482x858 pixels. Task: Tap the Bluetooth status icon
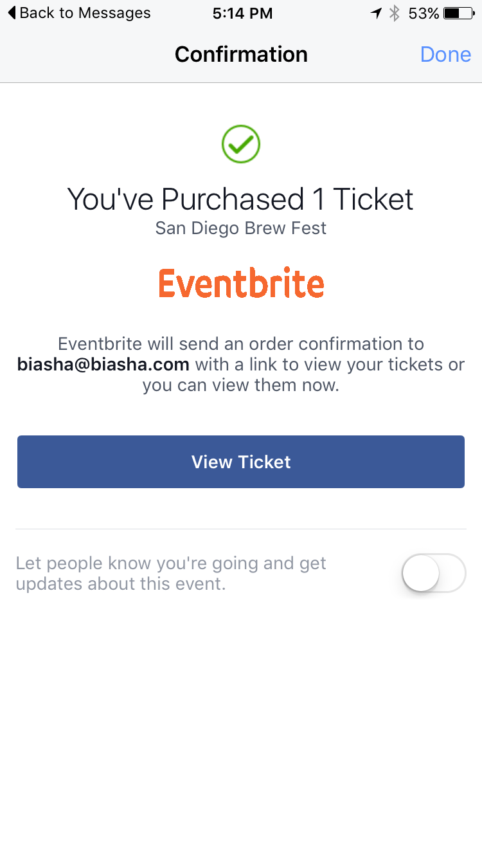pyautogui.click(x=395, y=13)
